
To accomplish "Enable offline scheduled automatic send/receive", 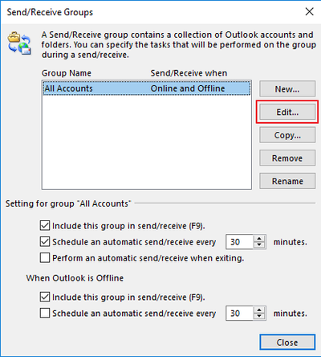I will click(x=45, y=313).
